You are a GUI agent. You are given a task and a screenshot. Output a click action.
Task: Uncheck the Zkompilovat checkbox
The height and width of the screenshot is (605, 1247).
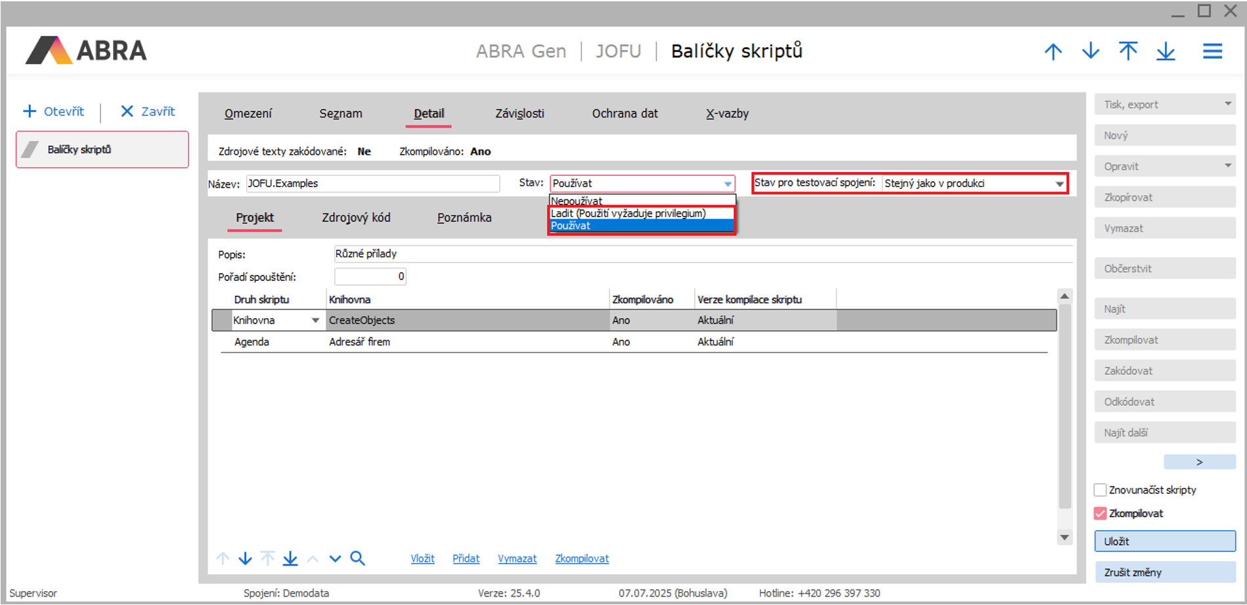[x=1101, y=514]
